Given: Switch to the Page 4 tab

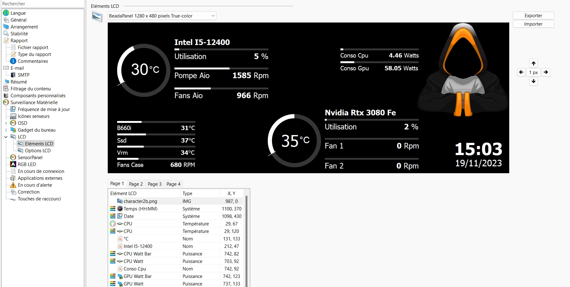Looking at the screenshot, I should pyautogui.click(x=174, y=184).
